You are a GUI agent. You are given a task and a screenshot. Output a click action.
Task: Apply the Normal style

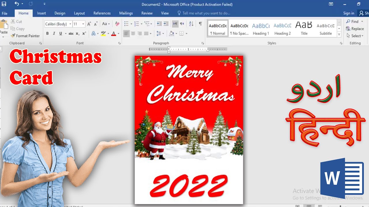pos(218,28)
